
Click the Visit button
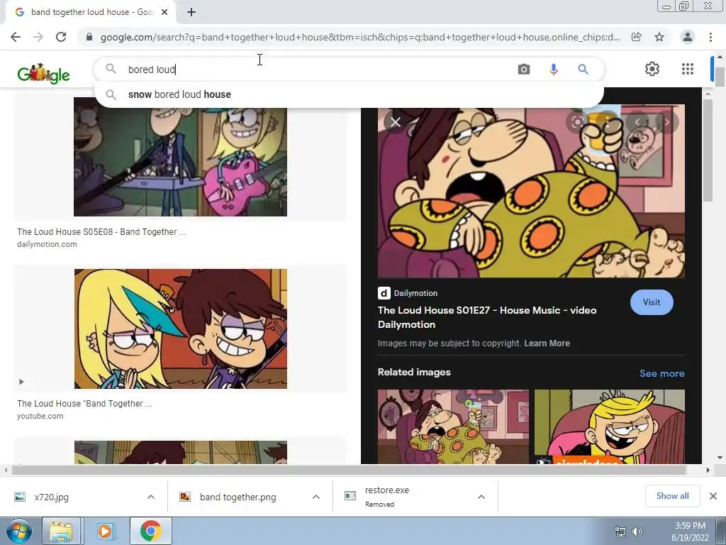[x=652, y=302]
